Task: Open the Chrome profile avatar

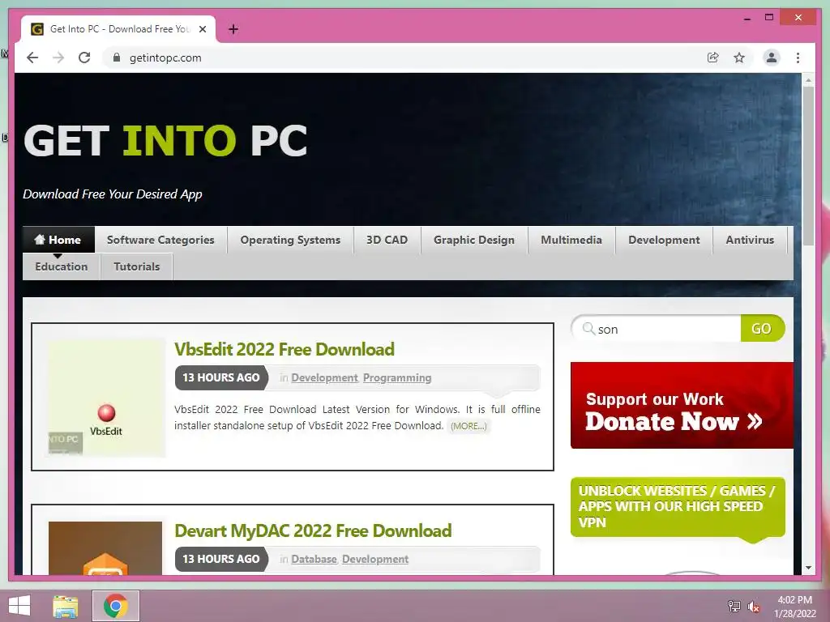Action: (772, 58)
